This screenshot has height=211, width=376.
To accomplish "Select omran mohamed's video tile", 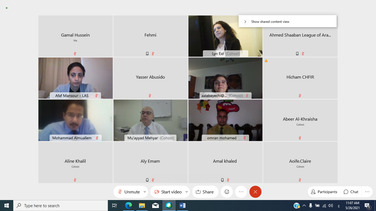I will [x=225, y=120].
